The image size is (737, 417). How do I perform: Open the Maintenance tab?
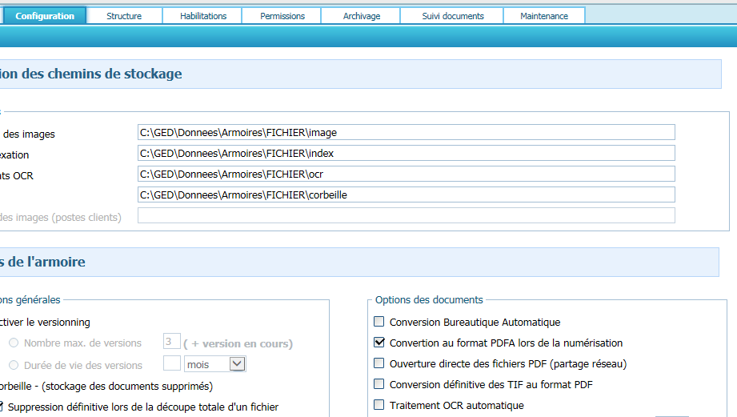pos(543,16)
